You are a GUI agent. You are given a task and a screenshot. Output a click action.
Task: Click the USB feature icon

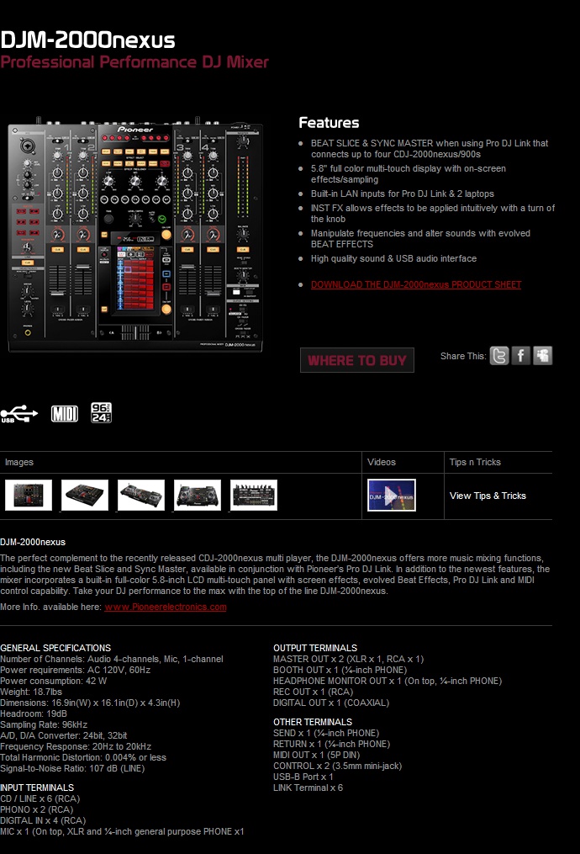(x=19, y=414)
